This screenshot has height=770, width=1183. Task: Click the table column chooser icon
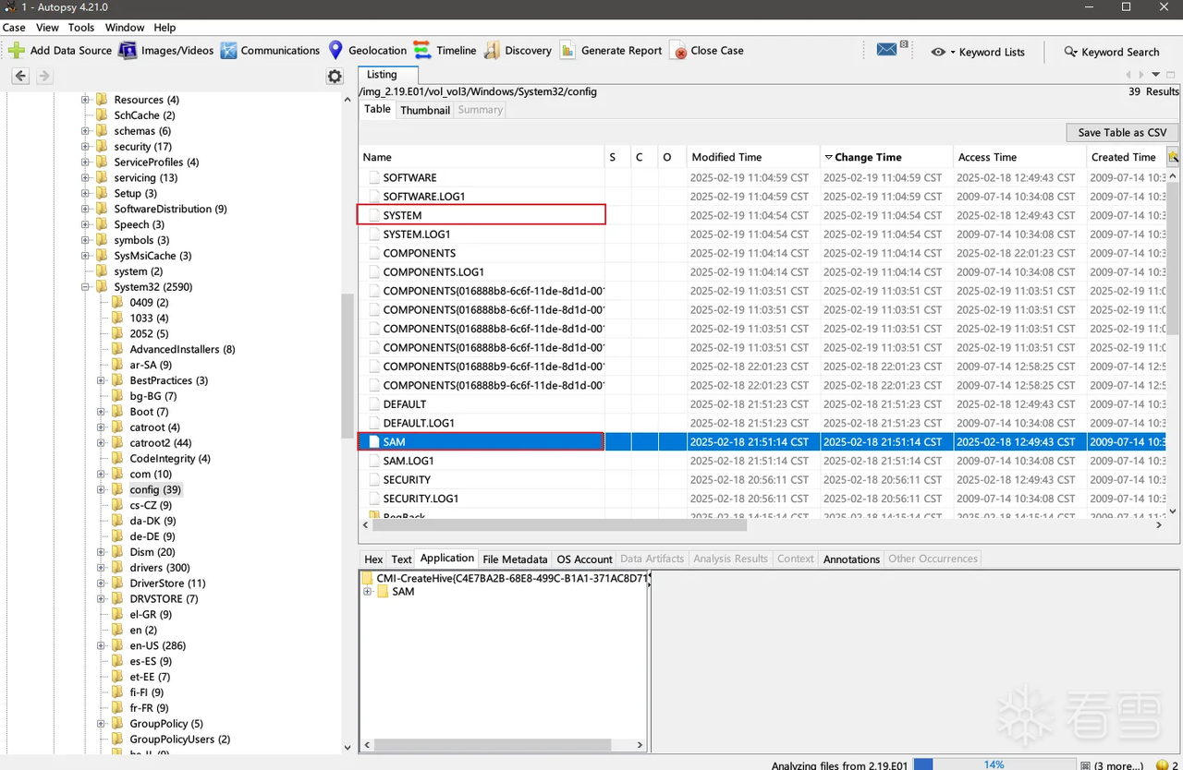[x=1174, y=157]
